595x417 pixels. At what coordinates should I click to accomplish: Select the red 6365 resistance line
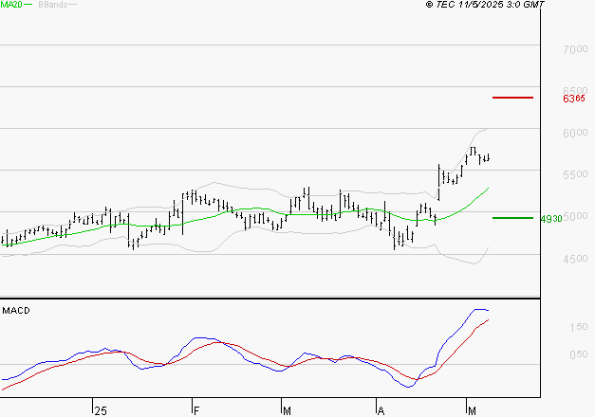(512, 98)
